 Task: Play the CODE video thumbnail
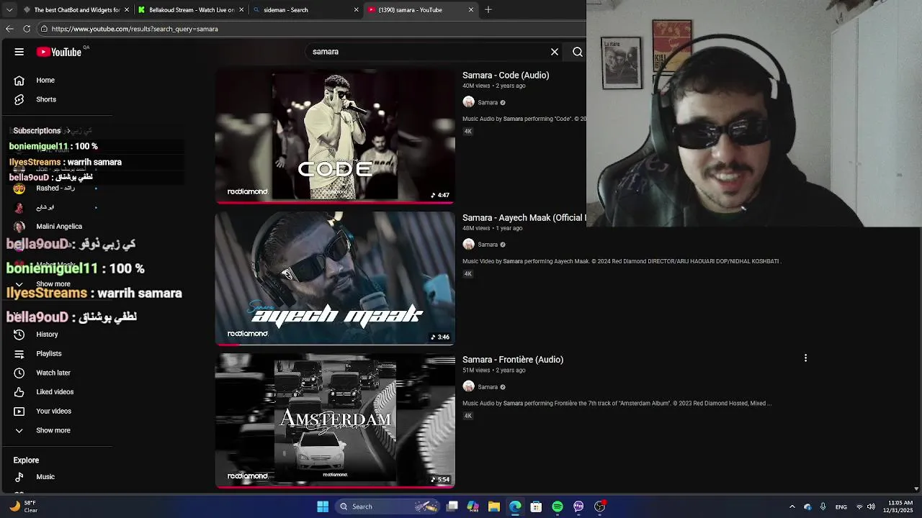[x=335, y=136]
